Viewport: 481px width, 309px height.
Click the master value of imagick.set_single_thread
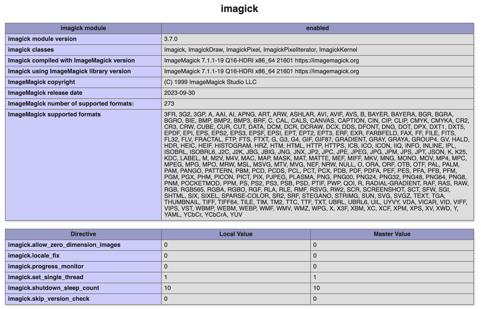click(x=315, y=277)
